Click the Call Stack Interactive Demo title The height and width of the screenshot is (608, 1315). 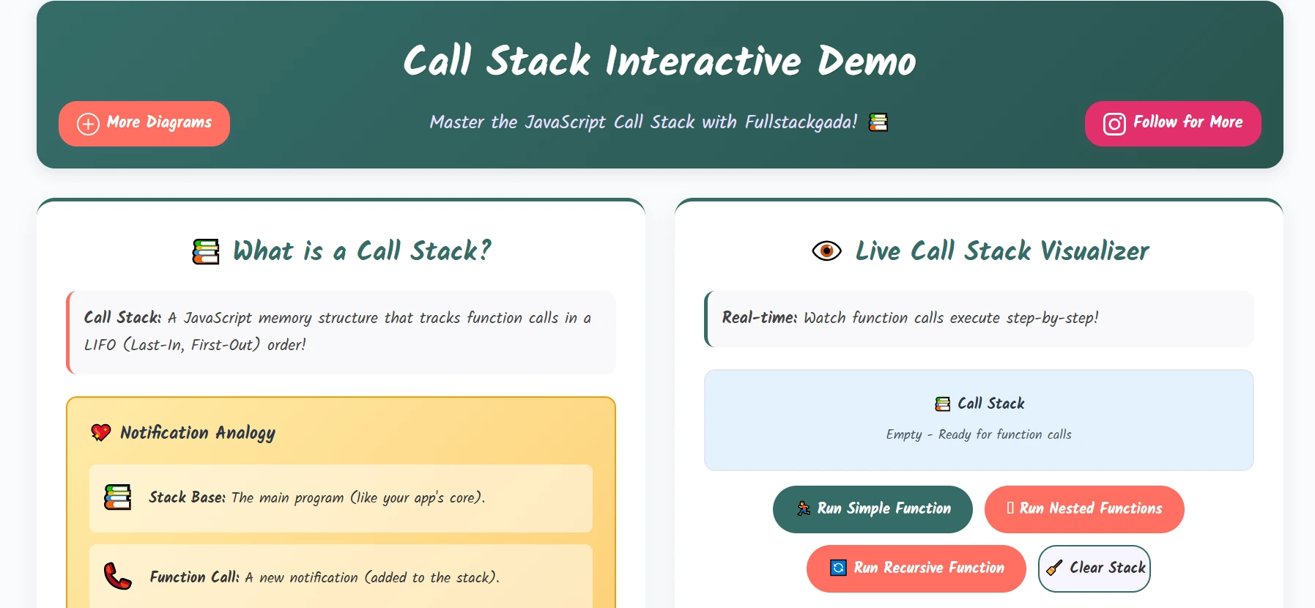click(x=659, y=61)
